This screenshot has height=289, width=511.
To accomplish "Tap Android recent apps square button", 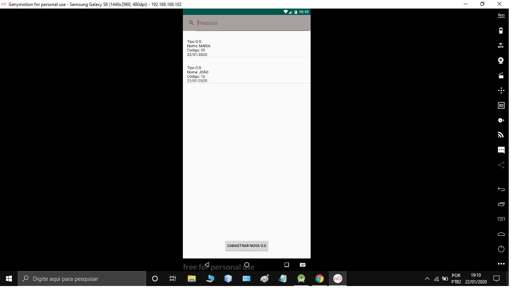I will pos(286,265).
